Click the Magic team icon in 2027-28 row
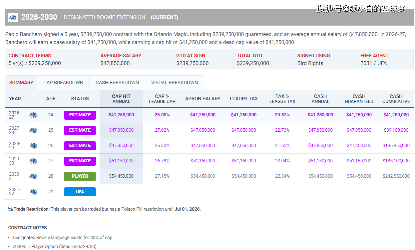The width and height of the screenshot is (415, 250). [33, 130]
